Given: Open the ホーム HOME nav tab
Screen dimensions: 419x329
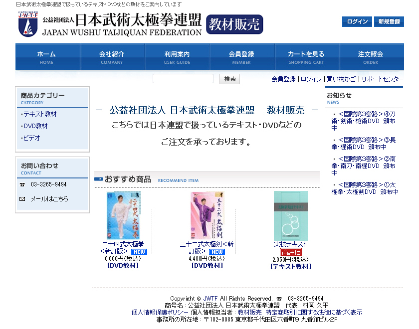Looking at the screenshot, I should click(x=48, y=57).
